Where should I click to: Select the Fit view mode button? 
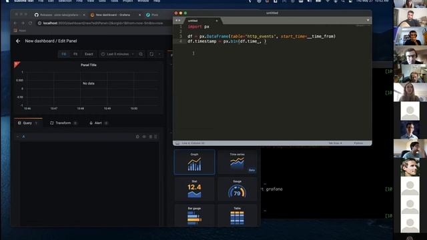click(75, 54)
